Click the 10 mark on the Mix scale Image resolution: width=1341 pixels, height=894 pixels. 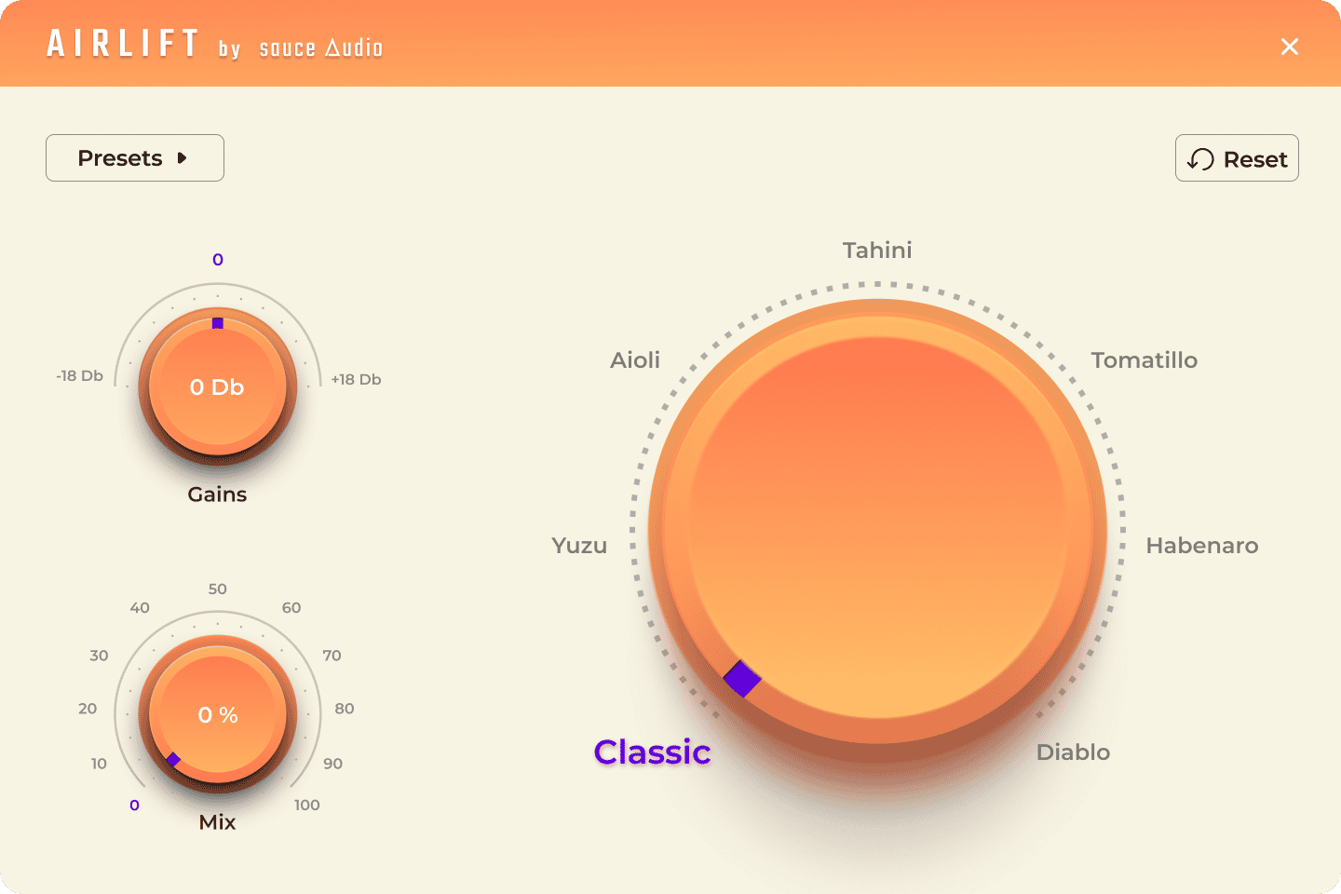[x=99, y=764]
